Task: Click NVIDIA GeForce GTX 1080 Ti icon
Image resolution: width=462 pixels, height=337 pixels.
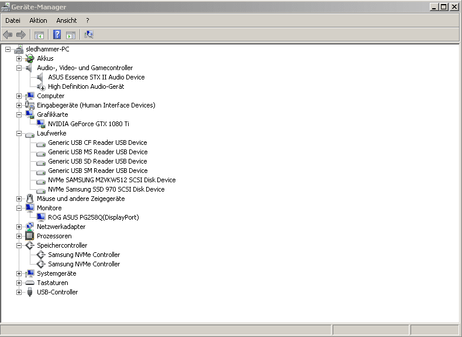Action: point(41,124)
